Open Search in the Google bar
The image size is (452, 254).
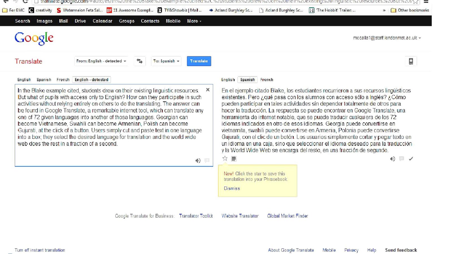click(23, 21)
